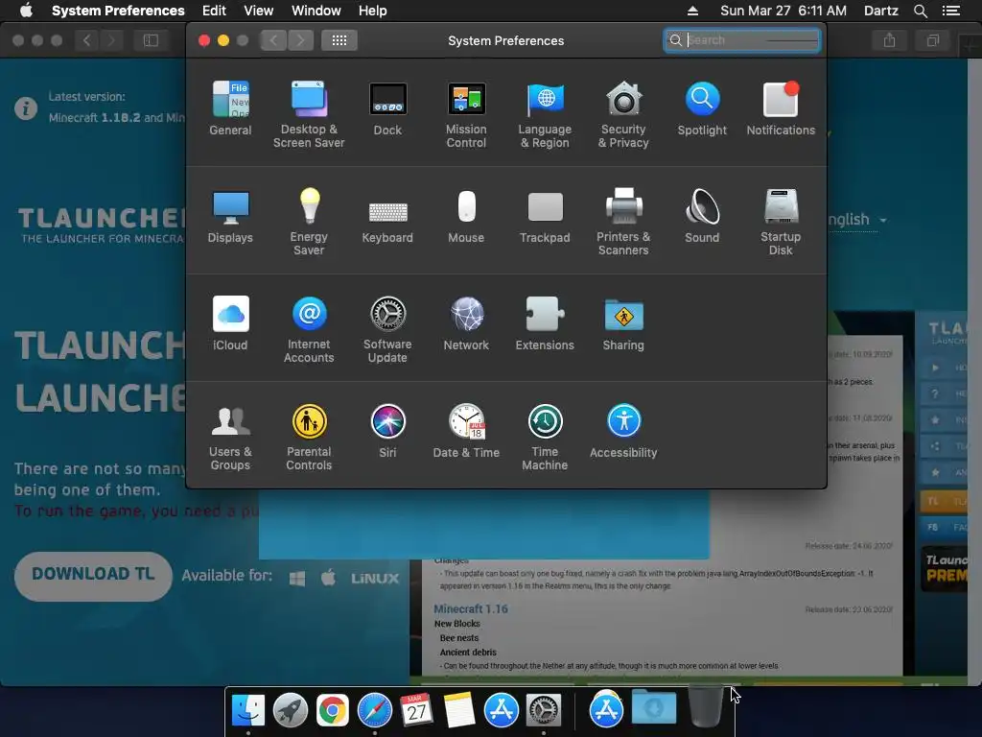Open Mouse preferences
The height and width of the screenshot is (737, 982).
(x=466, y=216)
